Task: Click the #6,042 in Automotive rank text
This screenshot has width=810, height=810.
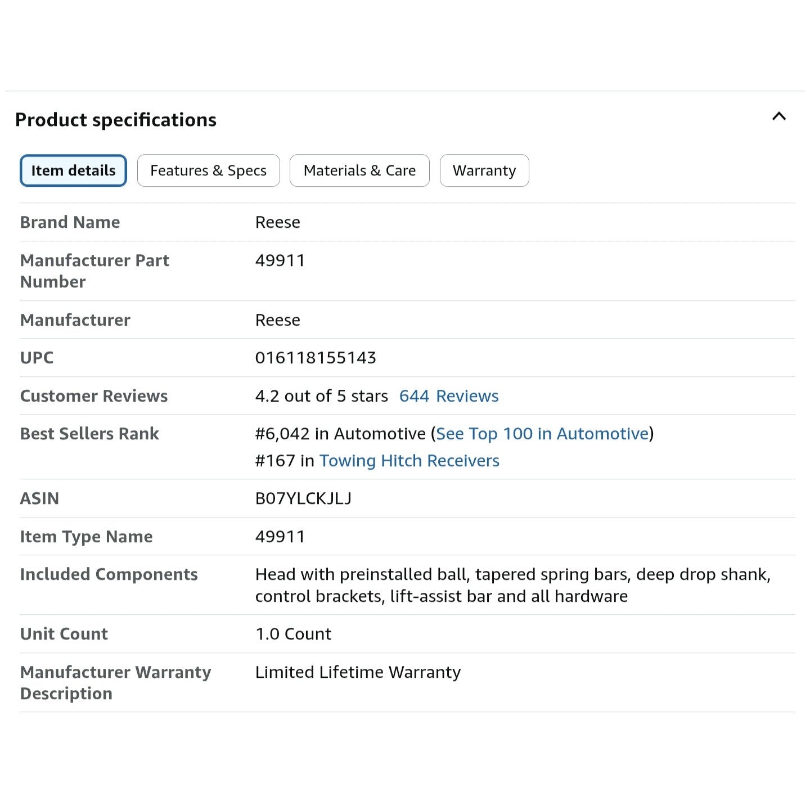Action: click(x=340, y=434)
